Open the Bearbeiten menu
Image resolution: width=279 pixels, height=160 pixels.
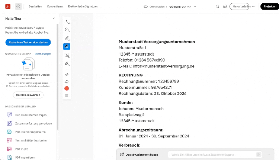35,6
